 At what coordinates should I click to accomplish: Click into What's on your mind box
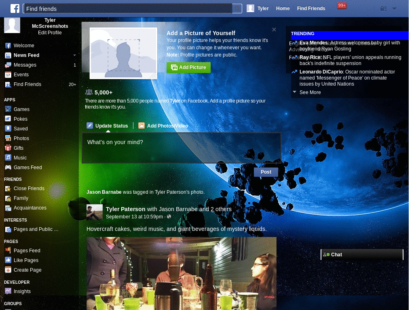click(x=182, y=148)
